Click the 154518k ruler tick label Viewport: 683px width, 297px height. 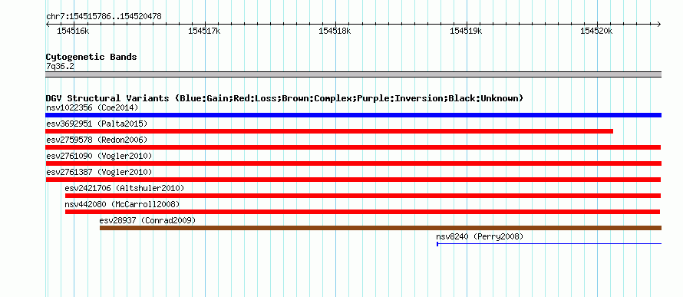tap(335, 31)
